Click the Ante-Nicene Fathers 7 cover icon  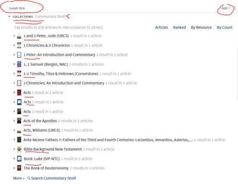tap(19, 140)
